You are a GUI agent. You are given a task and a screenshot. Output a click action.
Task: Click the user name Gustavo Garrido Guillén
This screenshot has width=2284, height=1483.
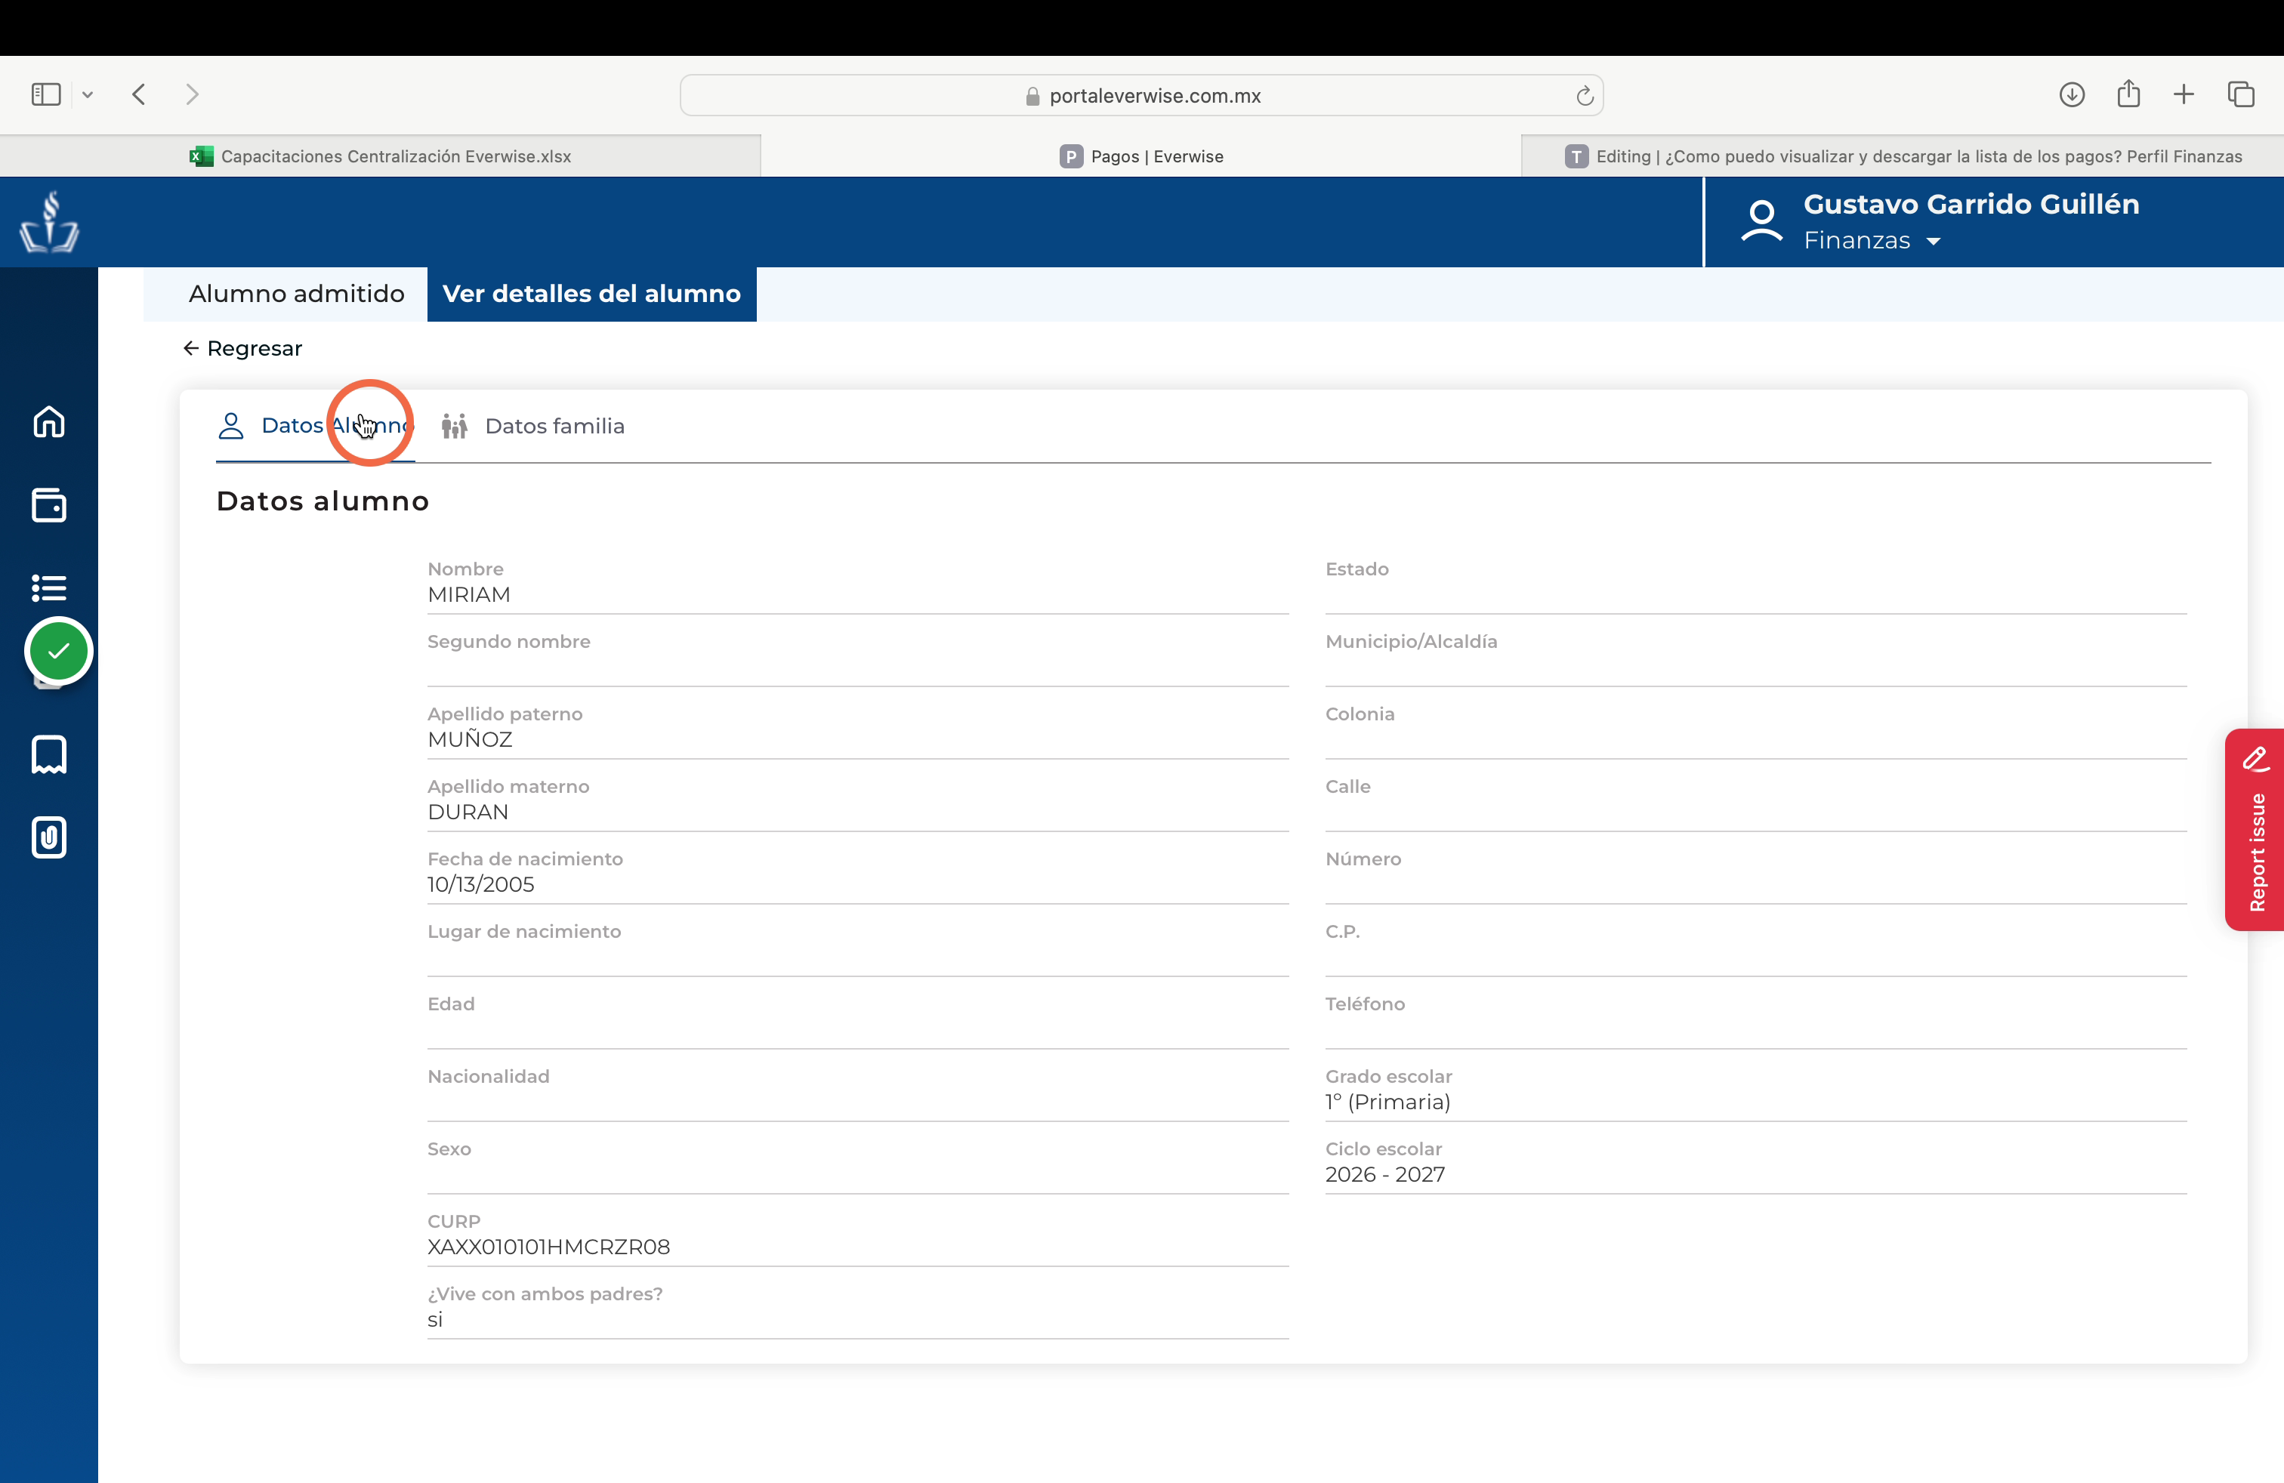coord(1971,205)
